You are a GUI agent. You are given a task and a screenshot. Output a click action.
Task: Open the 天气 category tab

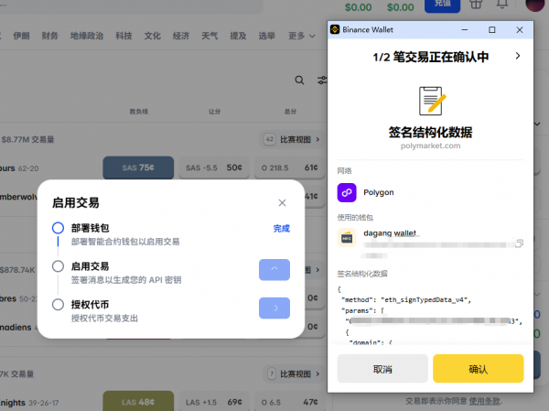pyautogui.click(x=210, y=36)
